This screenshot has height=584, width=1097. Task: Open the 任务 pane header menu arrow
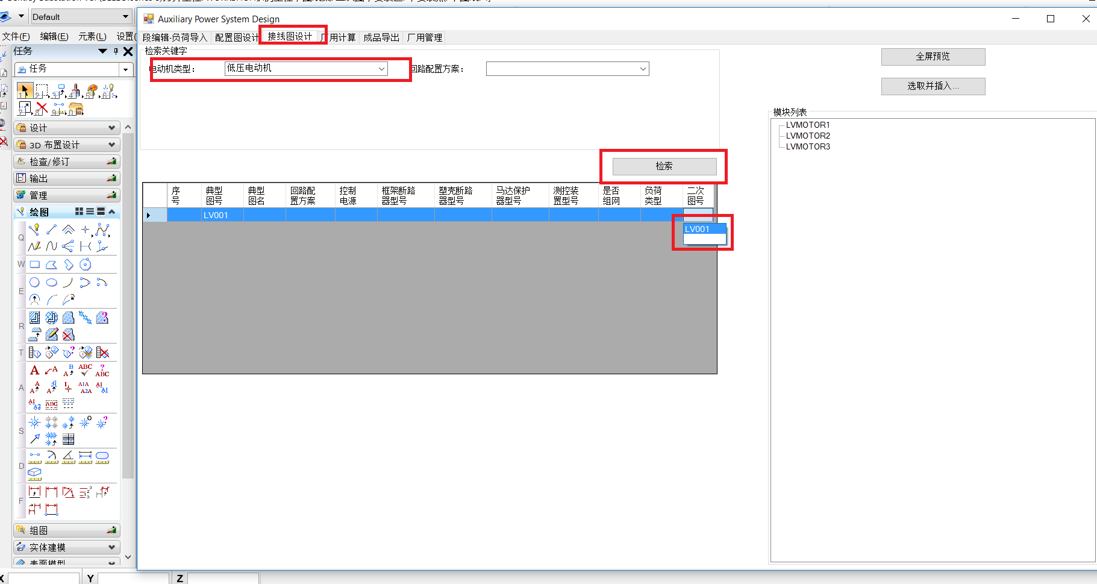coord(102,52)
